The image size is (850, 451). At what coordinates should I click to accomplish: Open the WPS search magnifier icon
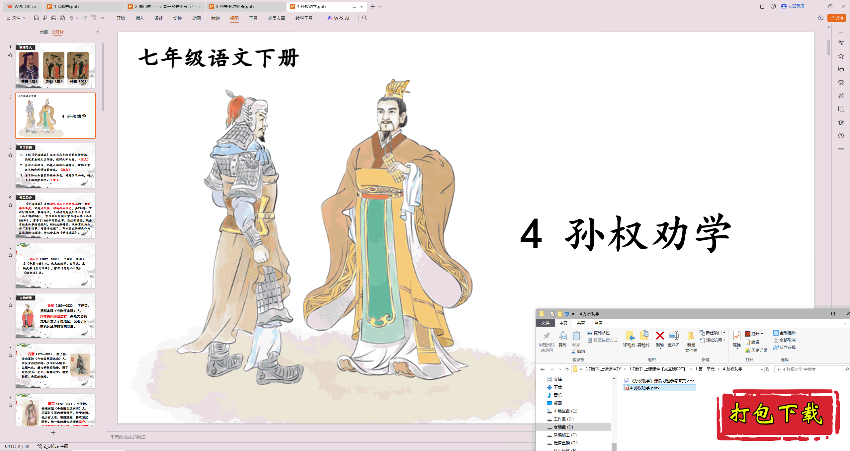tap(365, 18)
